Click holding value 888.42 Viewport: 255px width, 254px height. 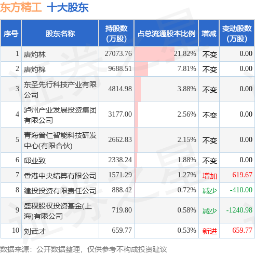pyautogui.click(x=122, y=190)
